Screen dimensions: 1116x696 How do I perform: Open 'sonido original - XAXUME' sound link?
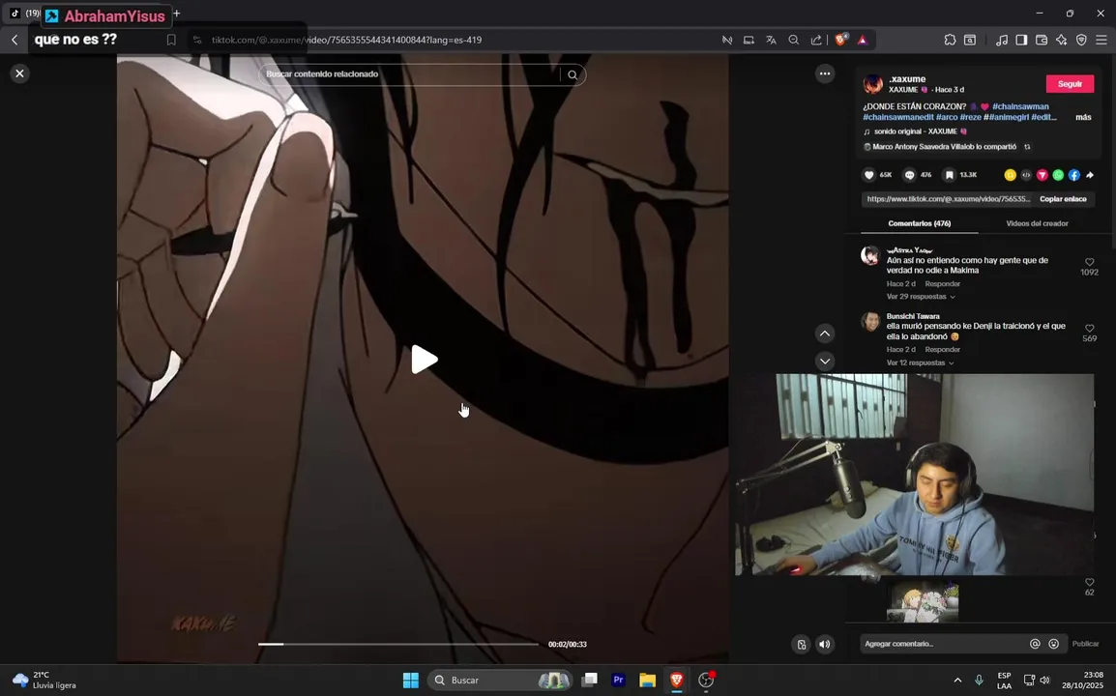(x=915, y=131)
